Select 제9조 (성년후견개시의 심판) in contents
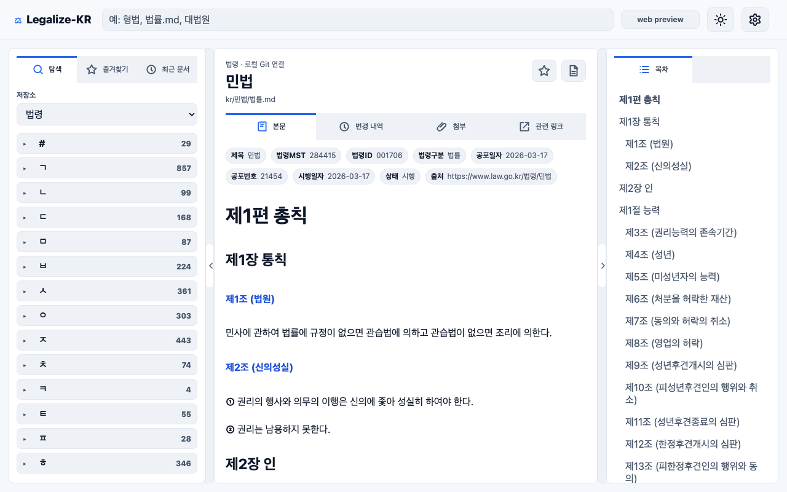 (681, 365)
